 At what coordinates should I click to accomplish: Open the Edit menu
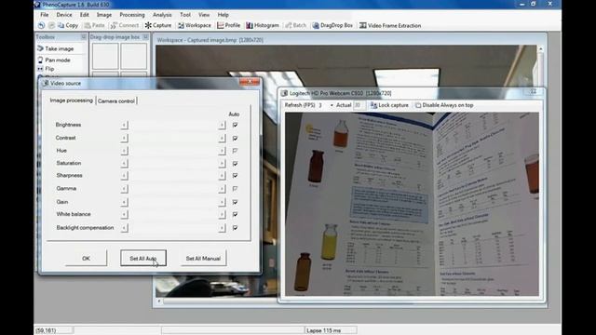click(85, 15)
